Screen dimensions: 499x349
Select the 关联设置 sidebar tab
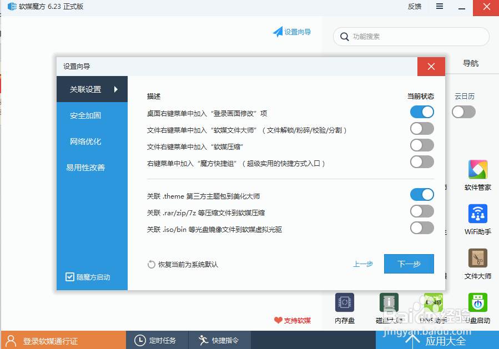[x=92, y=89]
